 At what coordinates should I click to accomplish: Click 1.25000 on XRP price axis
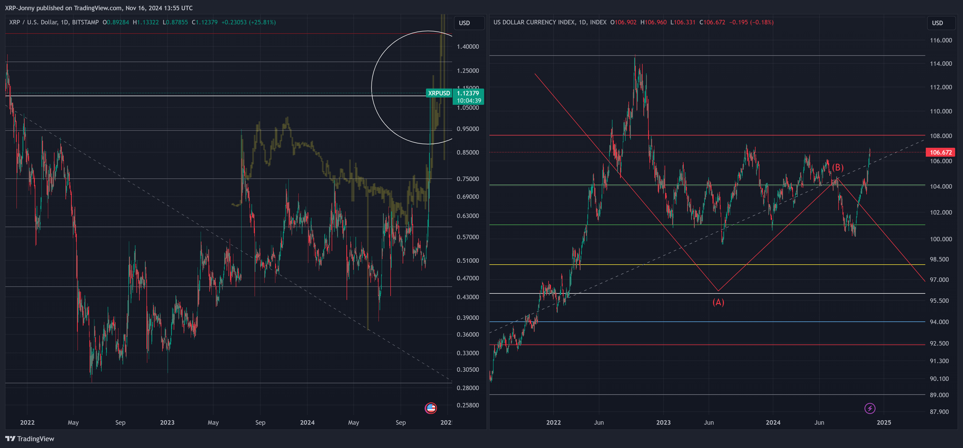(x=468, y=71)
